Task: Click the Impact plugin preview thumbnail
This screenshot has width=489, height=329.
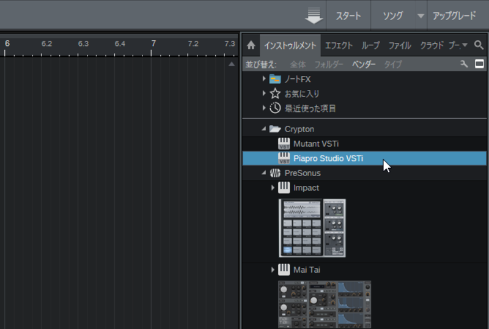Action: [x=312, y=228]
